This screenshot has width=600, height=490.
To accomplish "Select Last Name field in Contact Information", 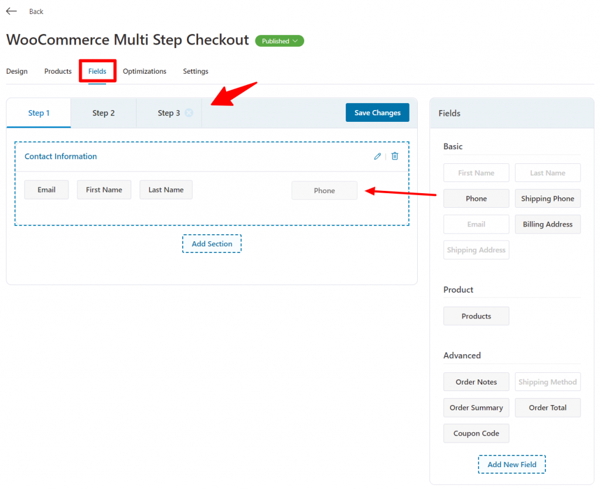I will [166, 190].
